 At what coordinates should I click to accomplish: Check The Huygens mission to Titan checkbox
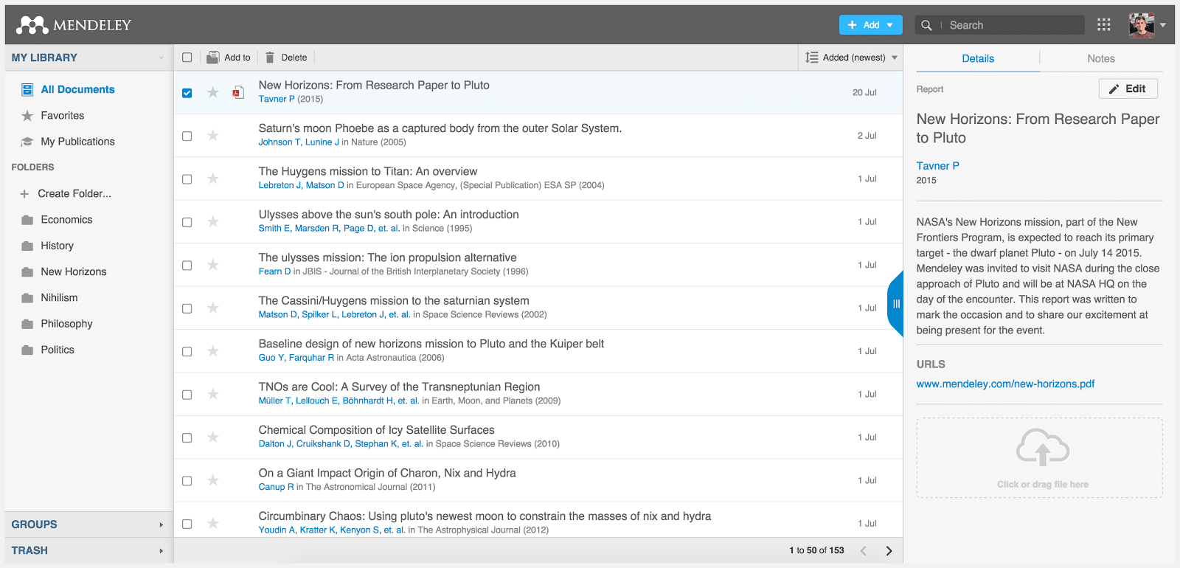pos(187,179)
